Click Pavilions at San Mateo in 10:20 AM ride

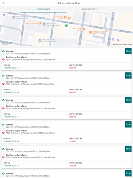tap(16, 106)
